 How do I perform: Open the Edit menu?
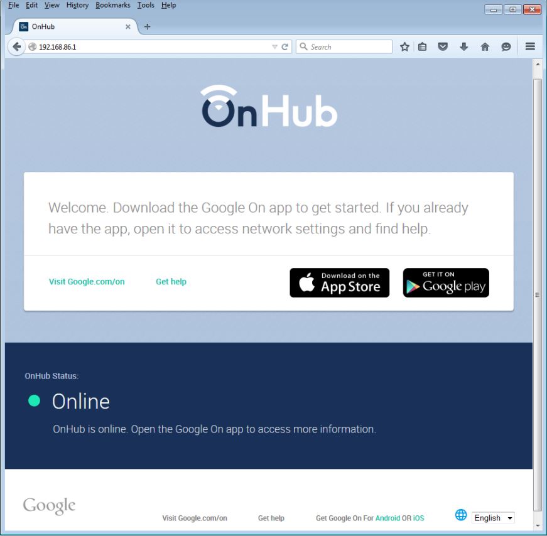[x=32, y=5]
